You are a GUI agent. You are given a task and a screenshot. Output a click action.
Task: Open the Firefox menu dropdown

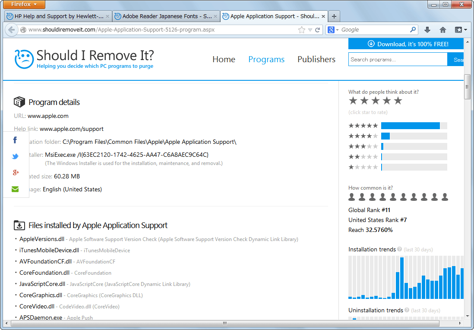(x=24, y=4)
